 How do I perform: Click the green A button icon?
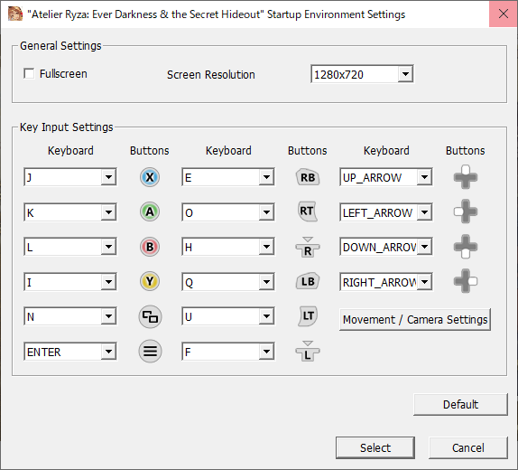pos(150,211)
